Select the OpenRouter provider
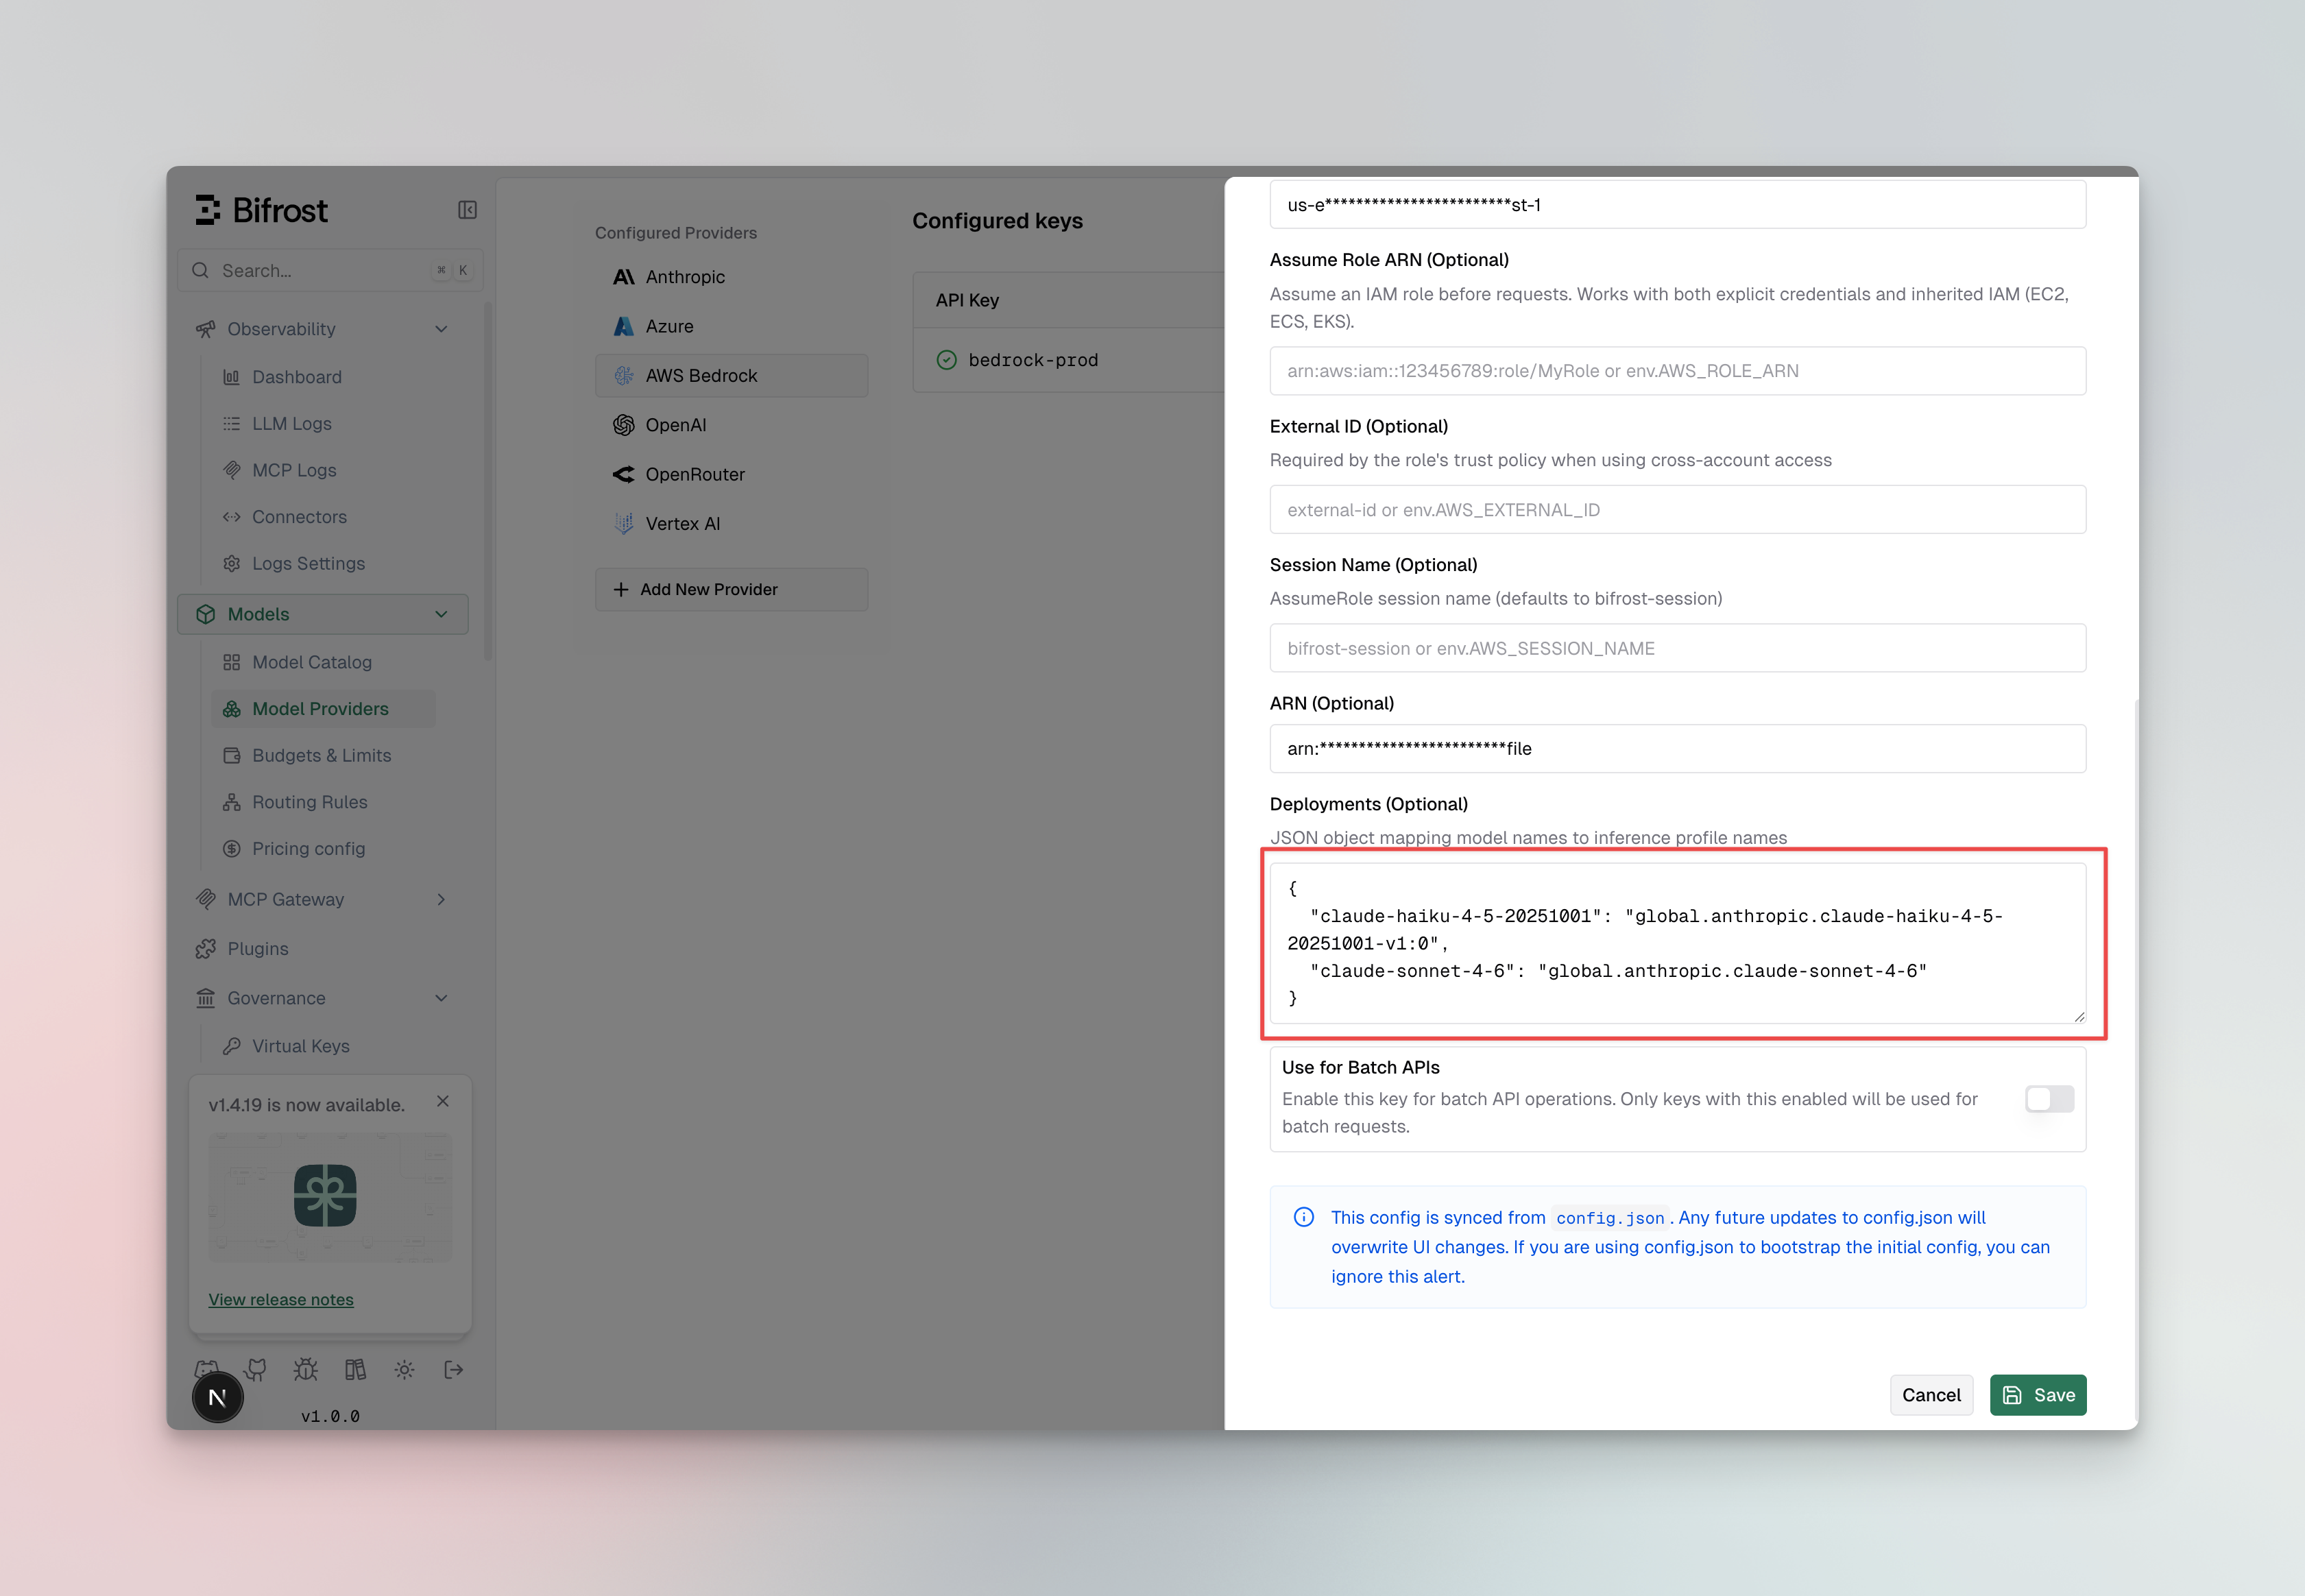The height and width of the screenshot is (1596, 2305). tap(694, 474)
